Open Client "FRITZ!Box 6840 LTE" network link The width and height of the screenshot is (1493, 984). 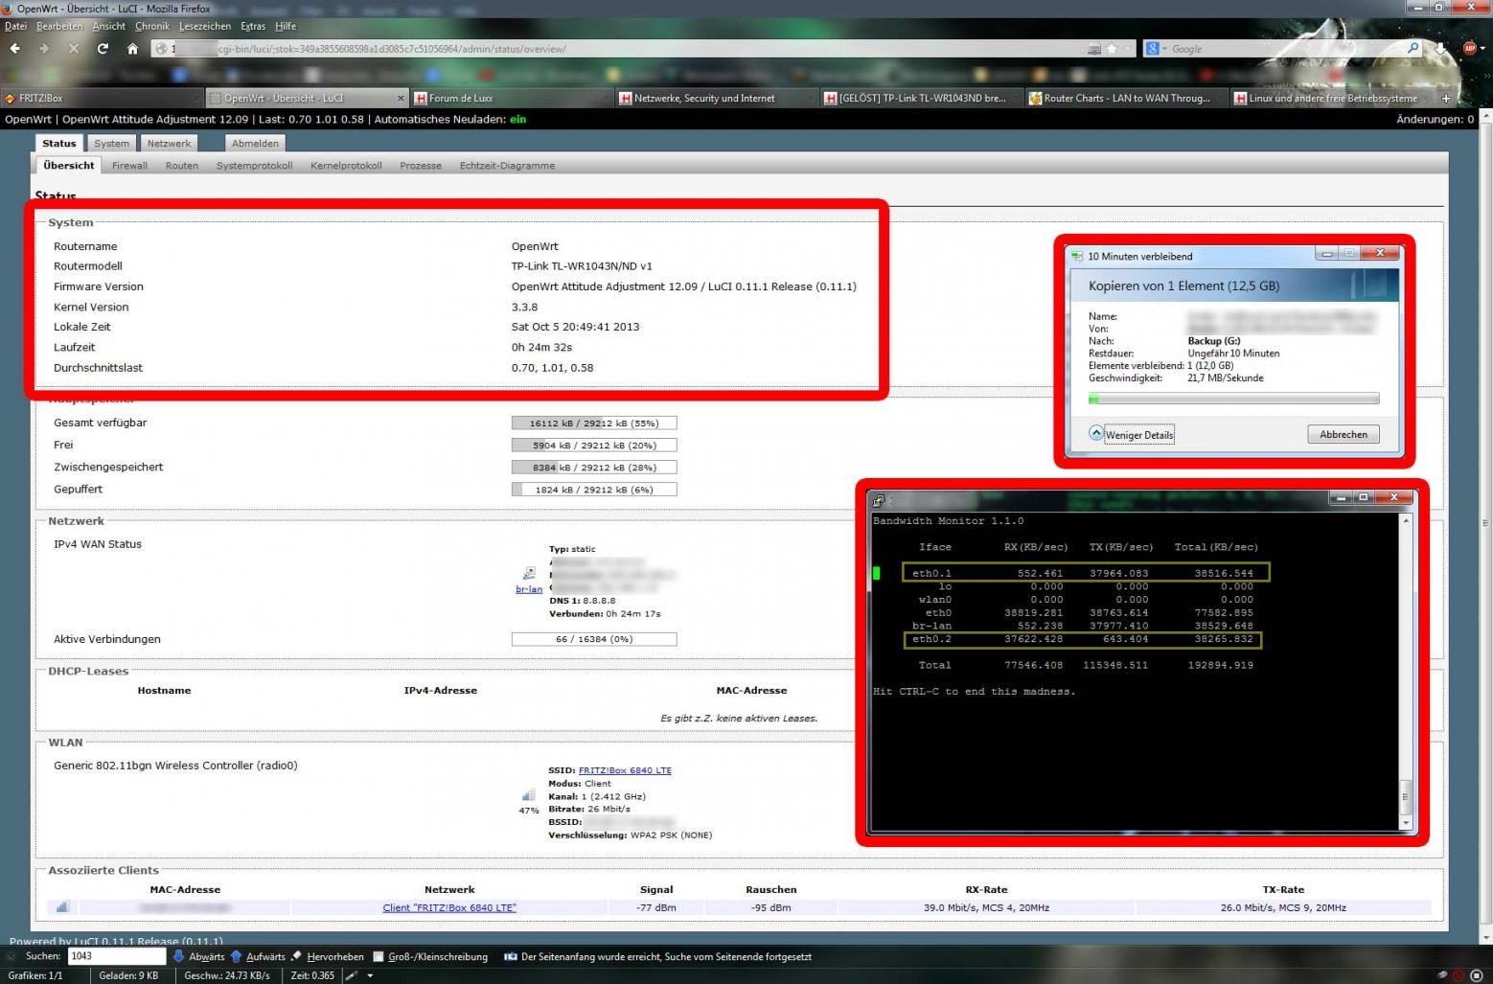(449, 907)
